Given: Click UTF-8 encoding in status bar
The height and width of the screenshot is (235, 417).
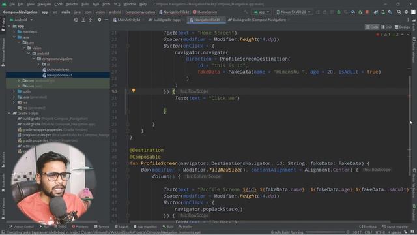Looking at the screenshot, I should [x=380, y=232].
